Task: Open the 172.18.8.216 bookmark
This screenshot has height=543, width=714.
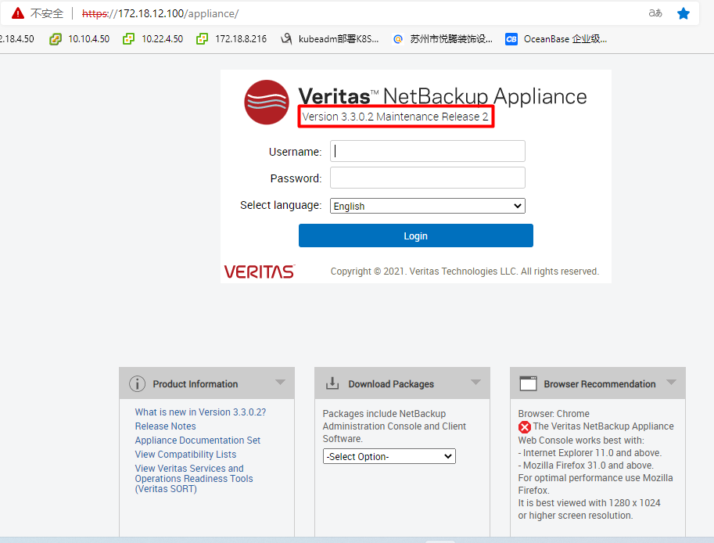Action: (x=231, y=39)
